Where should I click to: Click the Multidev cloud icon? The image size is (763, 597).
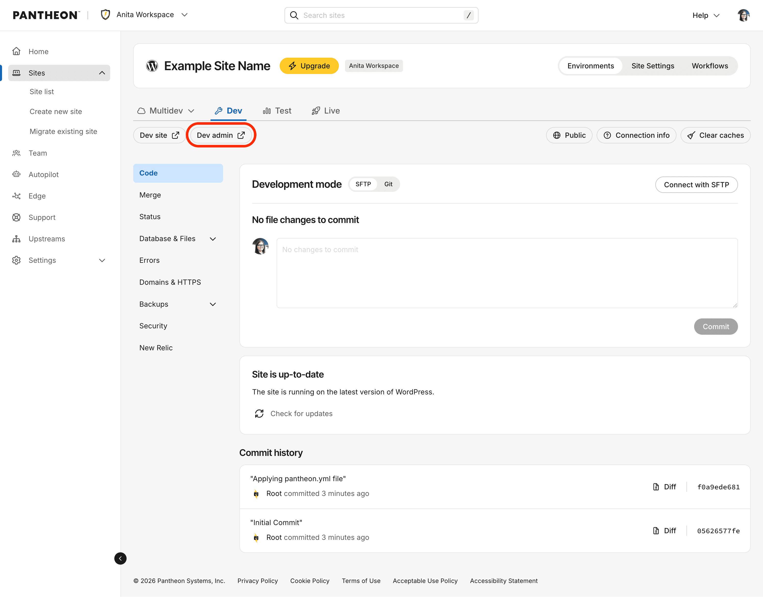pyautogui.click(x=141, y=111)
